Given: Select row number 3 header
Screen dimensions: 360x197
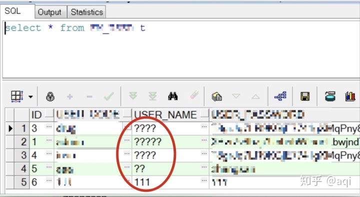Looking at the screenshot, I should [22, 155].
